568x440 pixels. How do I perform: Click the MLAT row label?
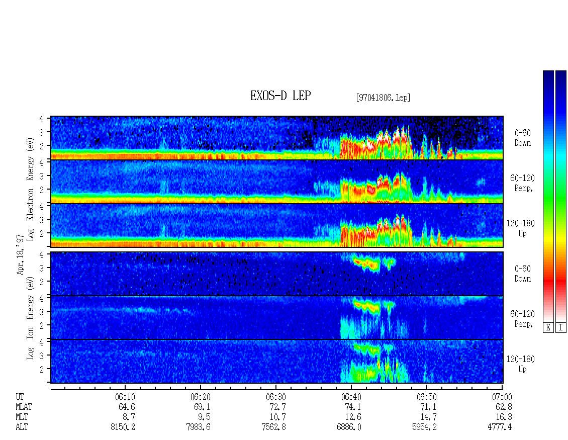pyautogui.click(x=24, y=407)
